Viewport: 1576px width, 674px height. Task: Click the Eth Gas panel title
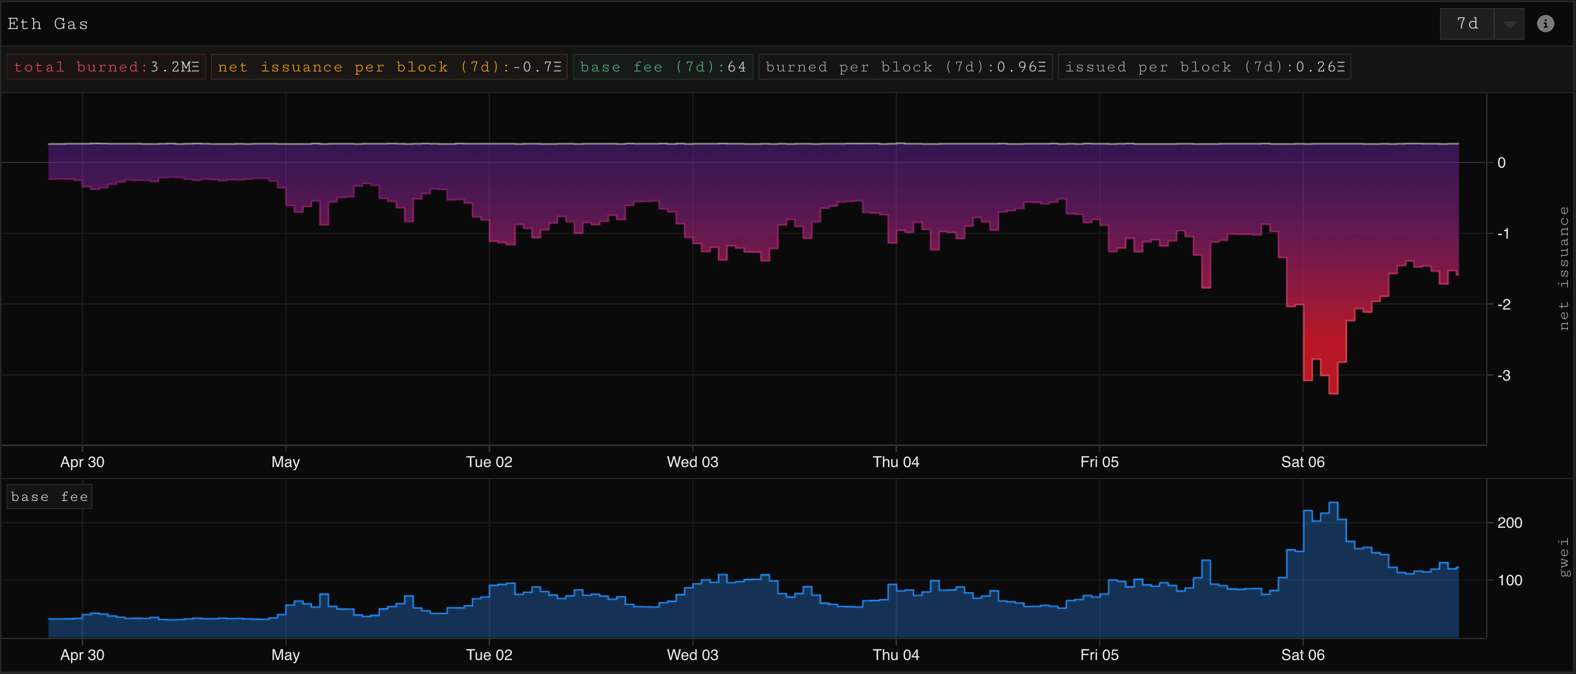48,24
